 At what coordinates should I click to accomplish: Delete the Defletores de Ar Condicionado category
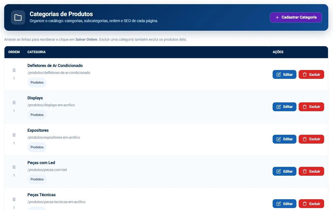coord(311,74)
